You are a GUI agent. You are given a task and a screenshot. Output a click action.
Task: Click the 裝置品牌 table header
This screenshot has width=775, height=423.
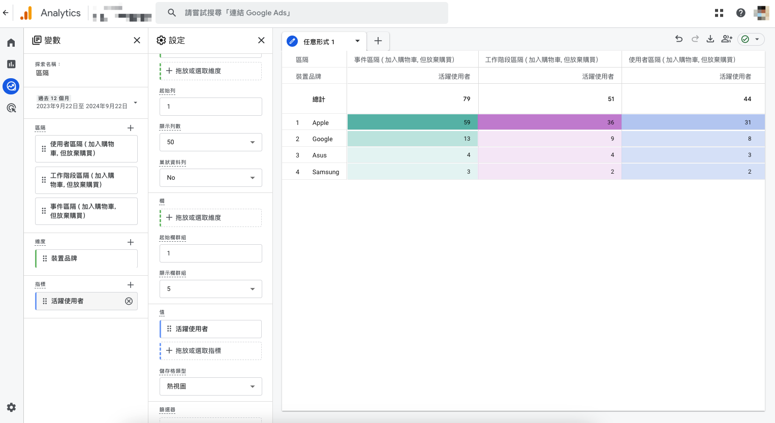coord(308,77)
